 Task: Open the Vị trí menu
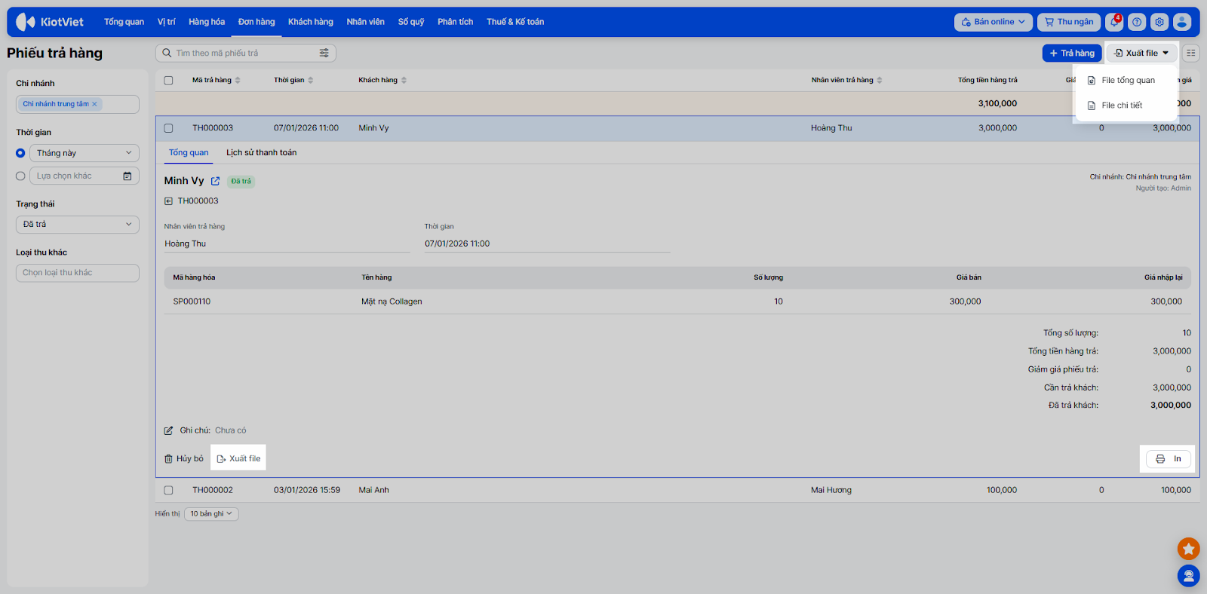coord(166,22)
